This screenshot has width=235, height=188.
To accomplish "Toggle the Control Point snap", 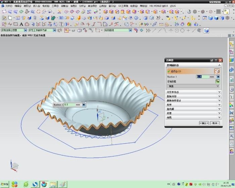I will (165, 31).
